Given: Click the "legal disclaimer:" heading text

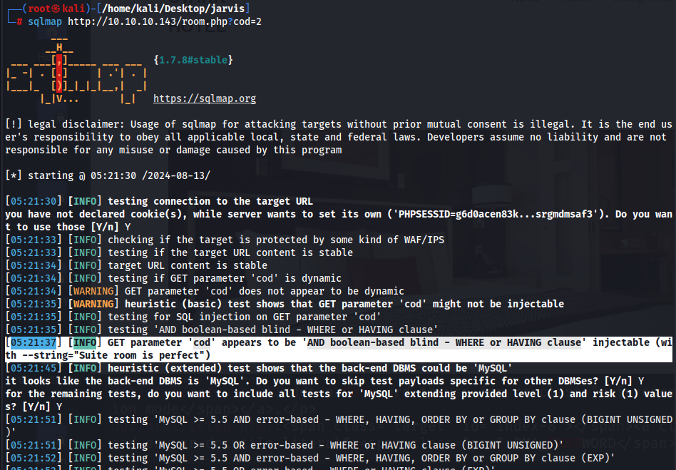Looking at the screenshot, I should [76, 124].
